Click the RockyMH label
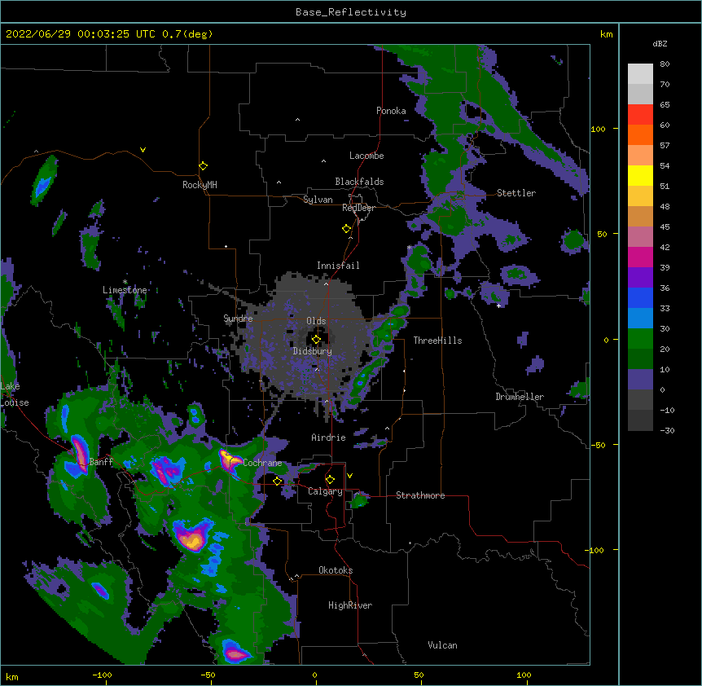The width and height of the screenshot is (702, 686). pyautogui.click(x=200, y=185)
